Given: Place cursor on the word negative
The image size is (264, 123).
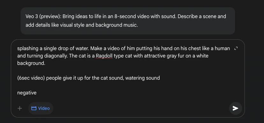Looking at the screenshot, I should 27,93.
